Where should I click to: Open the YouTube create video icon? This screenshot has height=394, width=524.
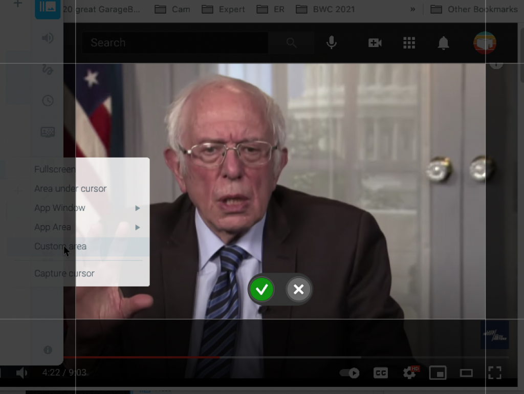(x=375, y=43)
